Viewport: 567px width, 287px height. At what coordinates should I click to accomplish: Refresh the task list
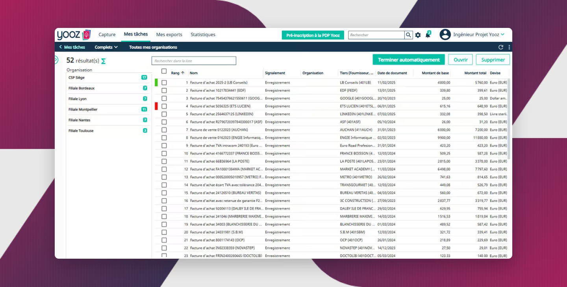501,47
